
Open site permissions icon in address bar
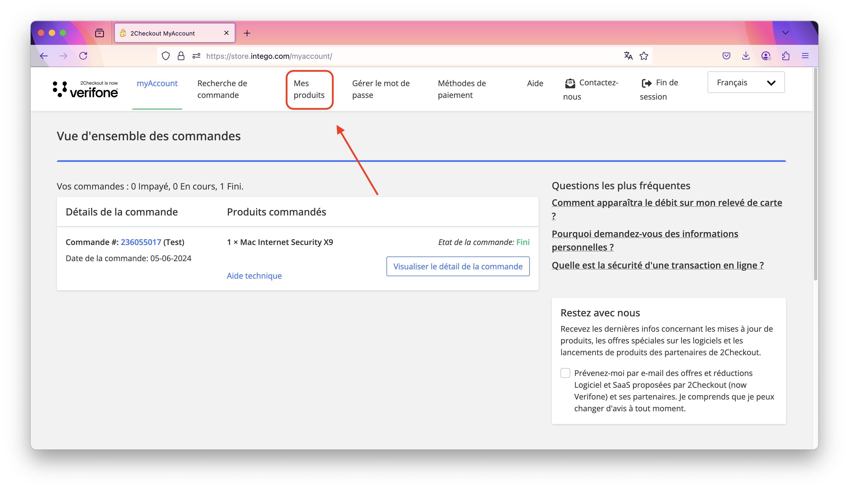[x=196, y=56]
